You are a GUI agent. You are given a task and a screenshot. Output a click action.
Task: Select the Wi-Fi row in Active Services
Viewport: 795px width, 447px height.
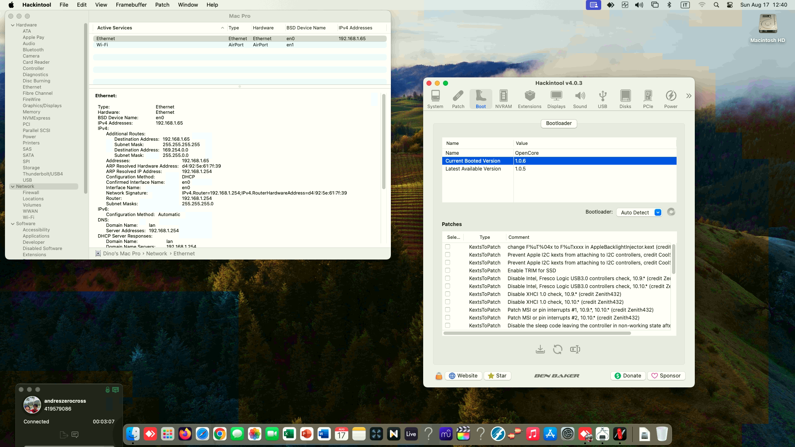(240, 45)
